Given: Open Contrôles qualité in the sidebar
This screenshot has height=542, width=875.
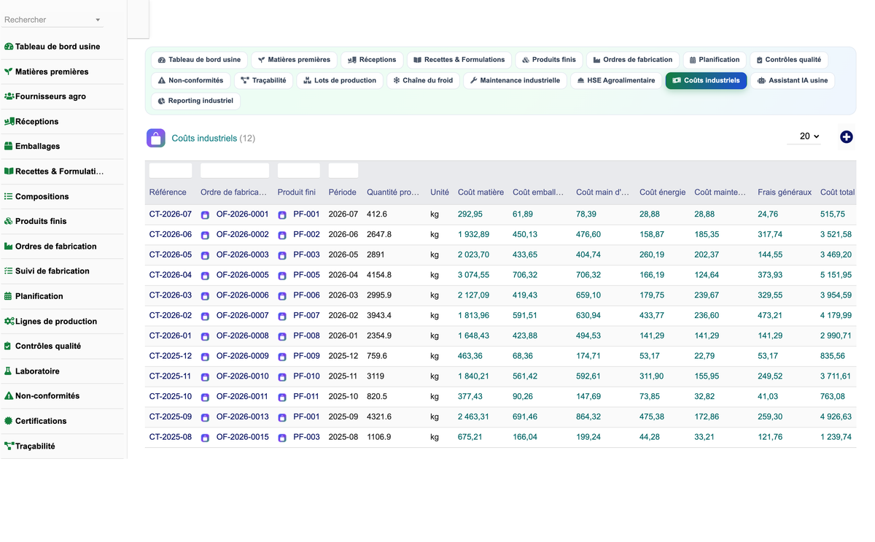Looking at the screenshot, I should point(48,346).
